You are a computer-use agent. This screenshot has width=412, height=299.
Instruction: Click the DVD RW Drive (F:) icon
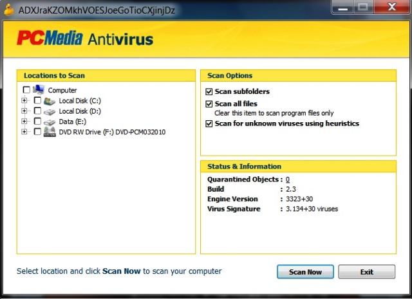[50, 132]
